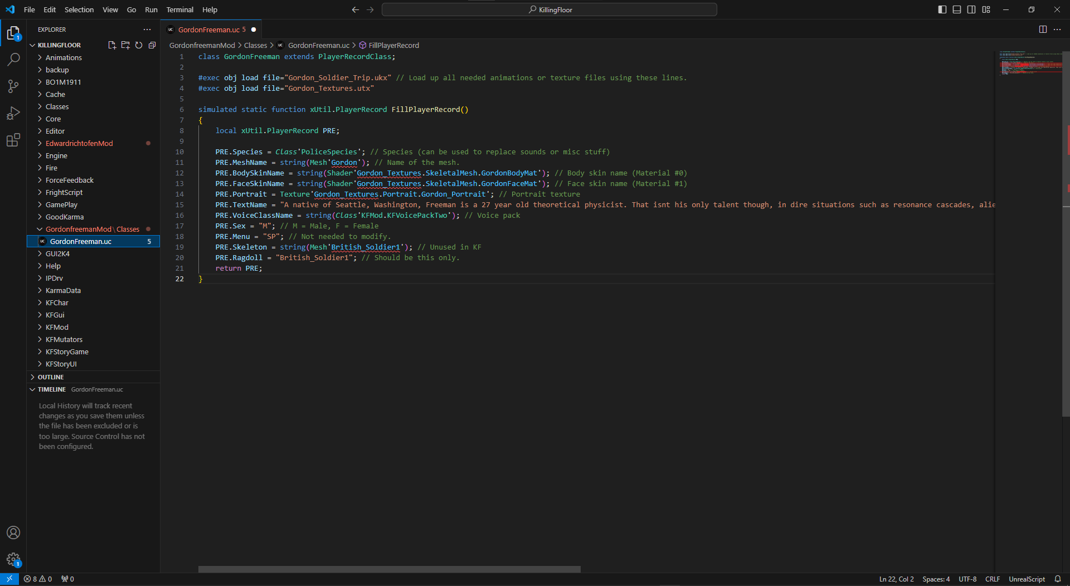Collapse the TIMELINE section
Screen dimensions: 1070x586
pos(93,389)
